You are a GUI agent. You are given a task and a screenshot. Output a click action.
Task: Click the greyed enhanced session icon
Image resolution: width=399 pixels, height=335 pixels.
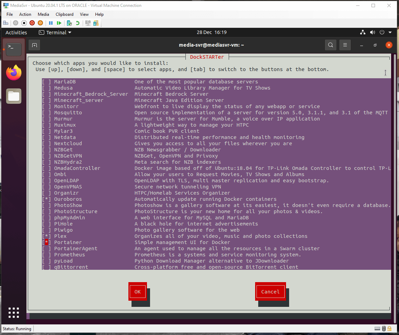88,23
